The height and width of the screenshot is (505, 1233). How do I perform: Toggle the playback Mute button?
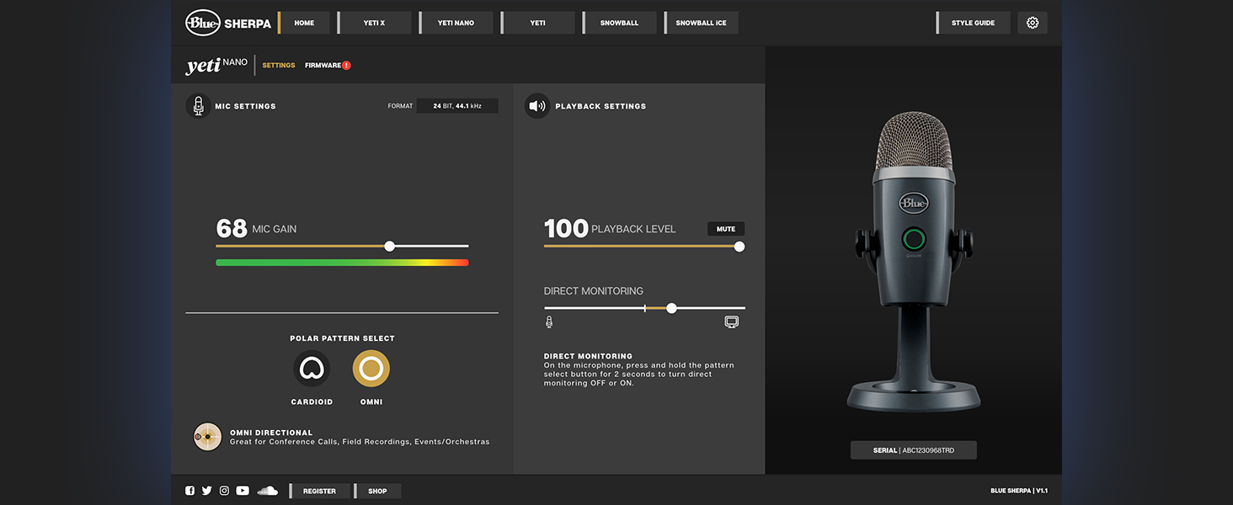click(726, 229)
